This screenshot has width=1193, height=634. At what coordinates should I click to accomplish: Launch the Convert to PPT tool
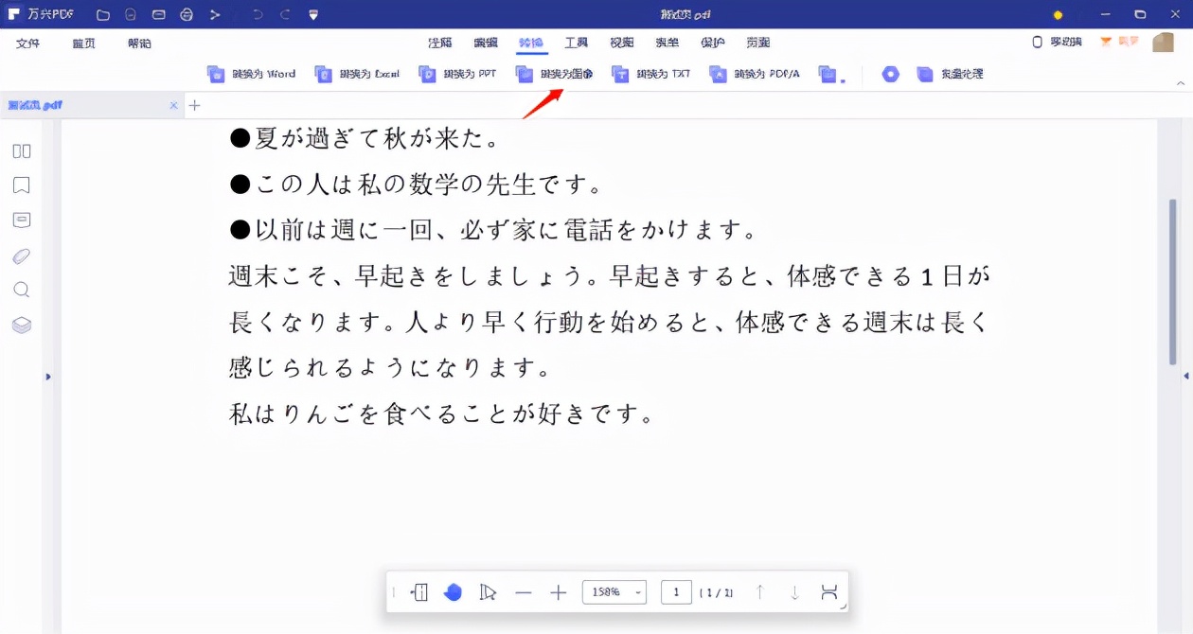point(457,74)
